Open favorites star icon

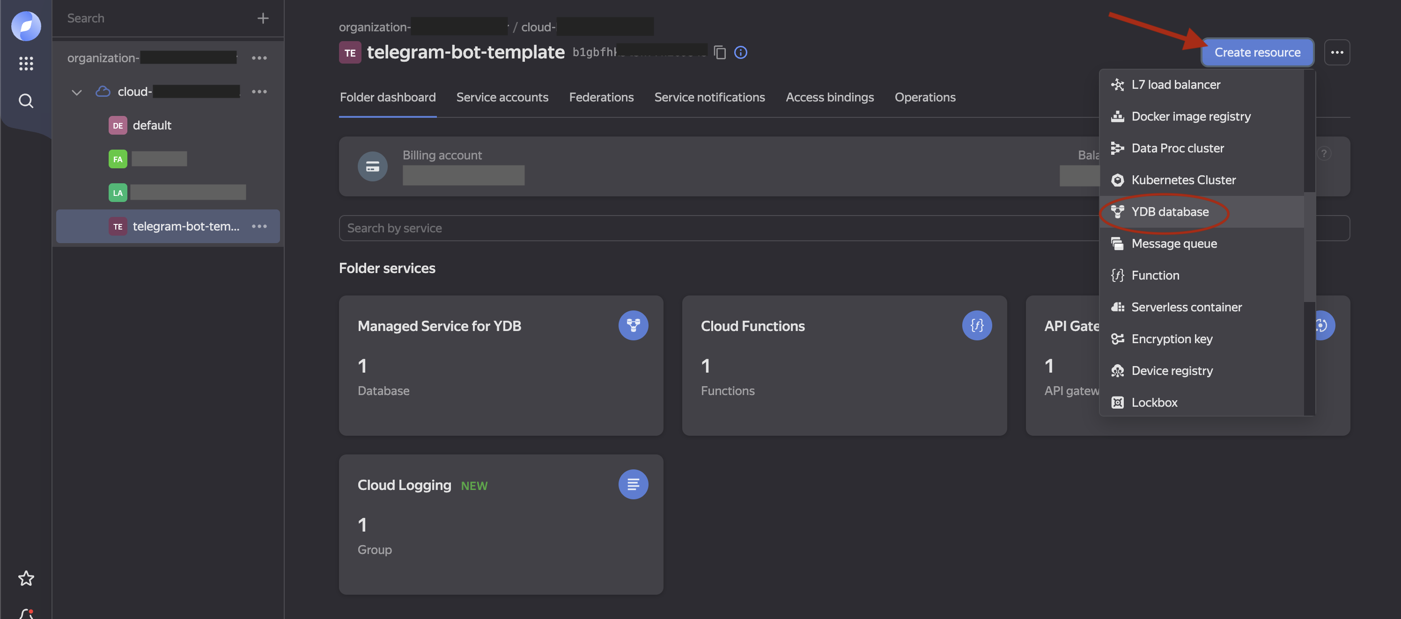[26, 578]
